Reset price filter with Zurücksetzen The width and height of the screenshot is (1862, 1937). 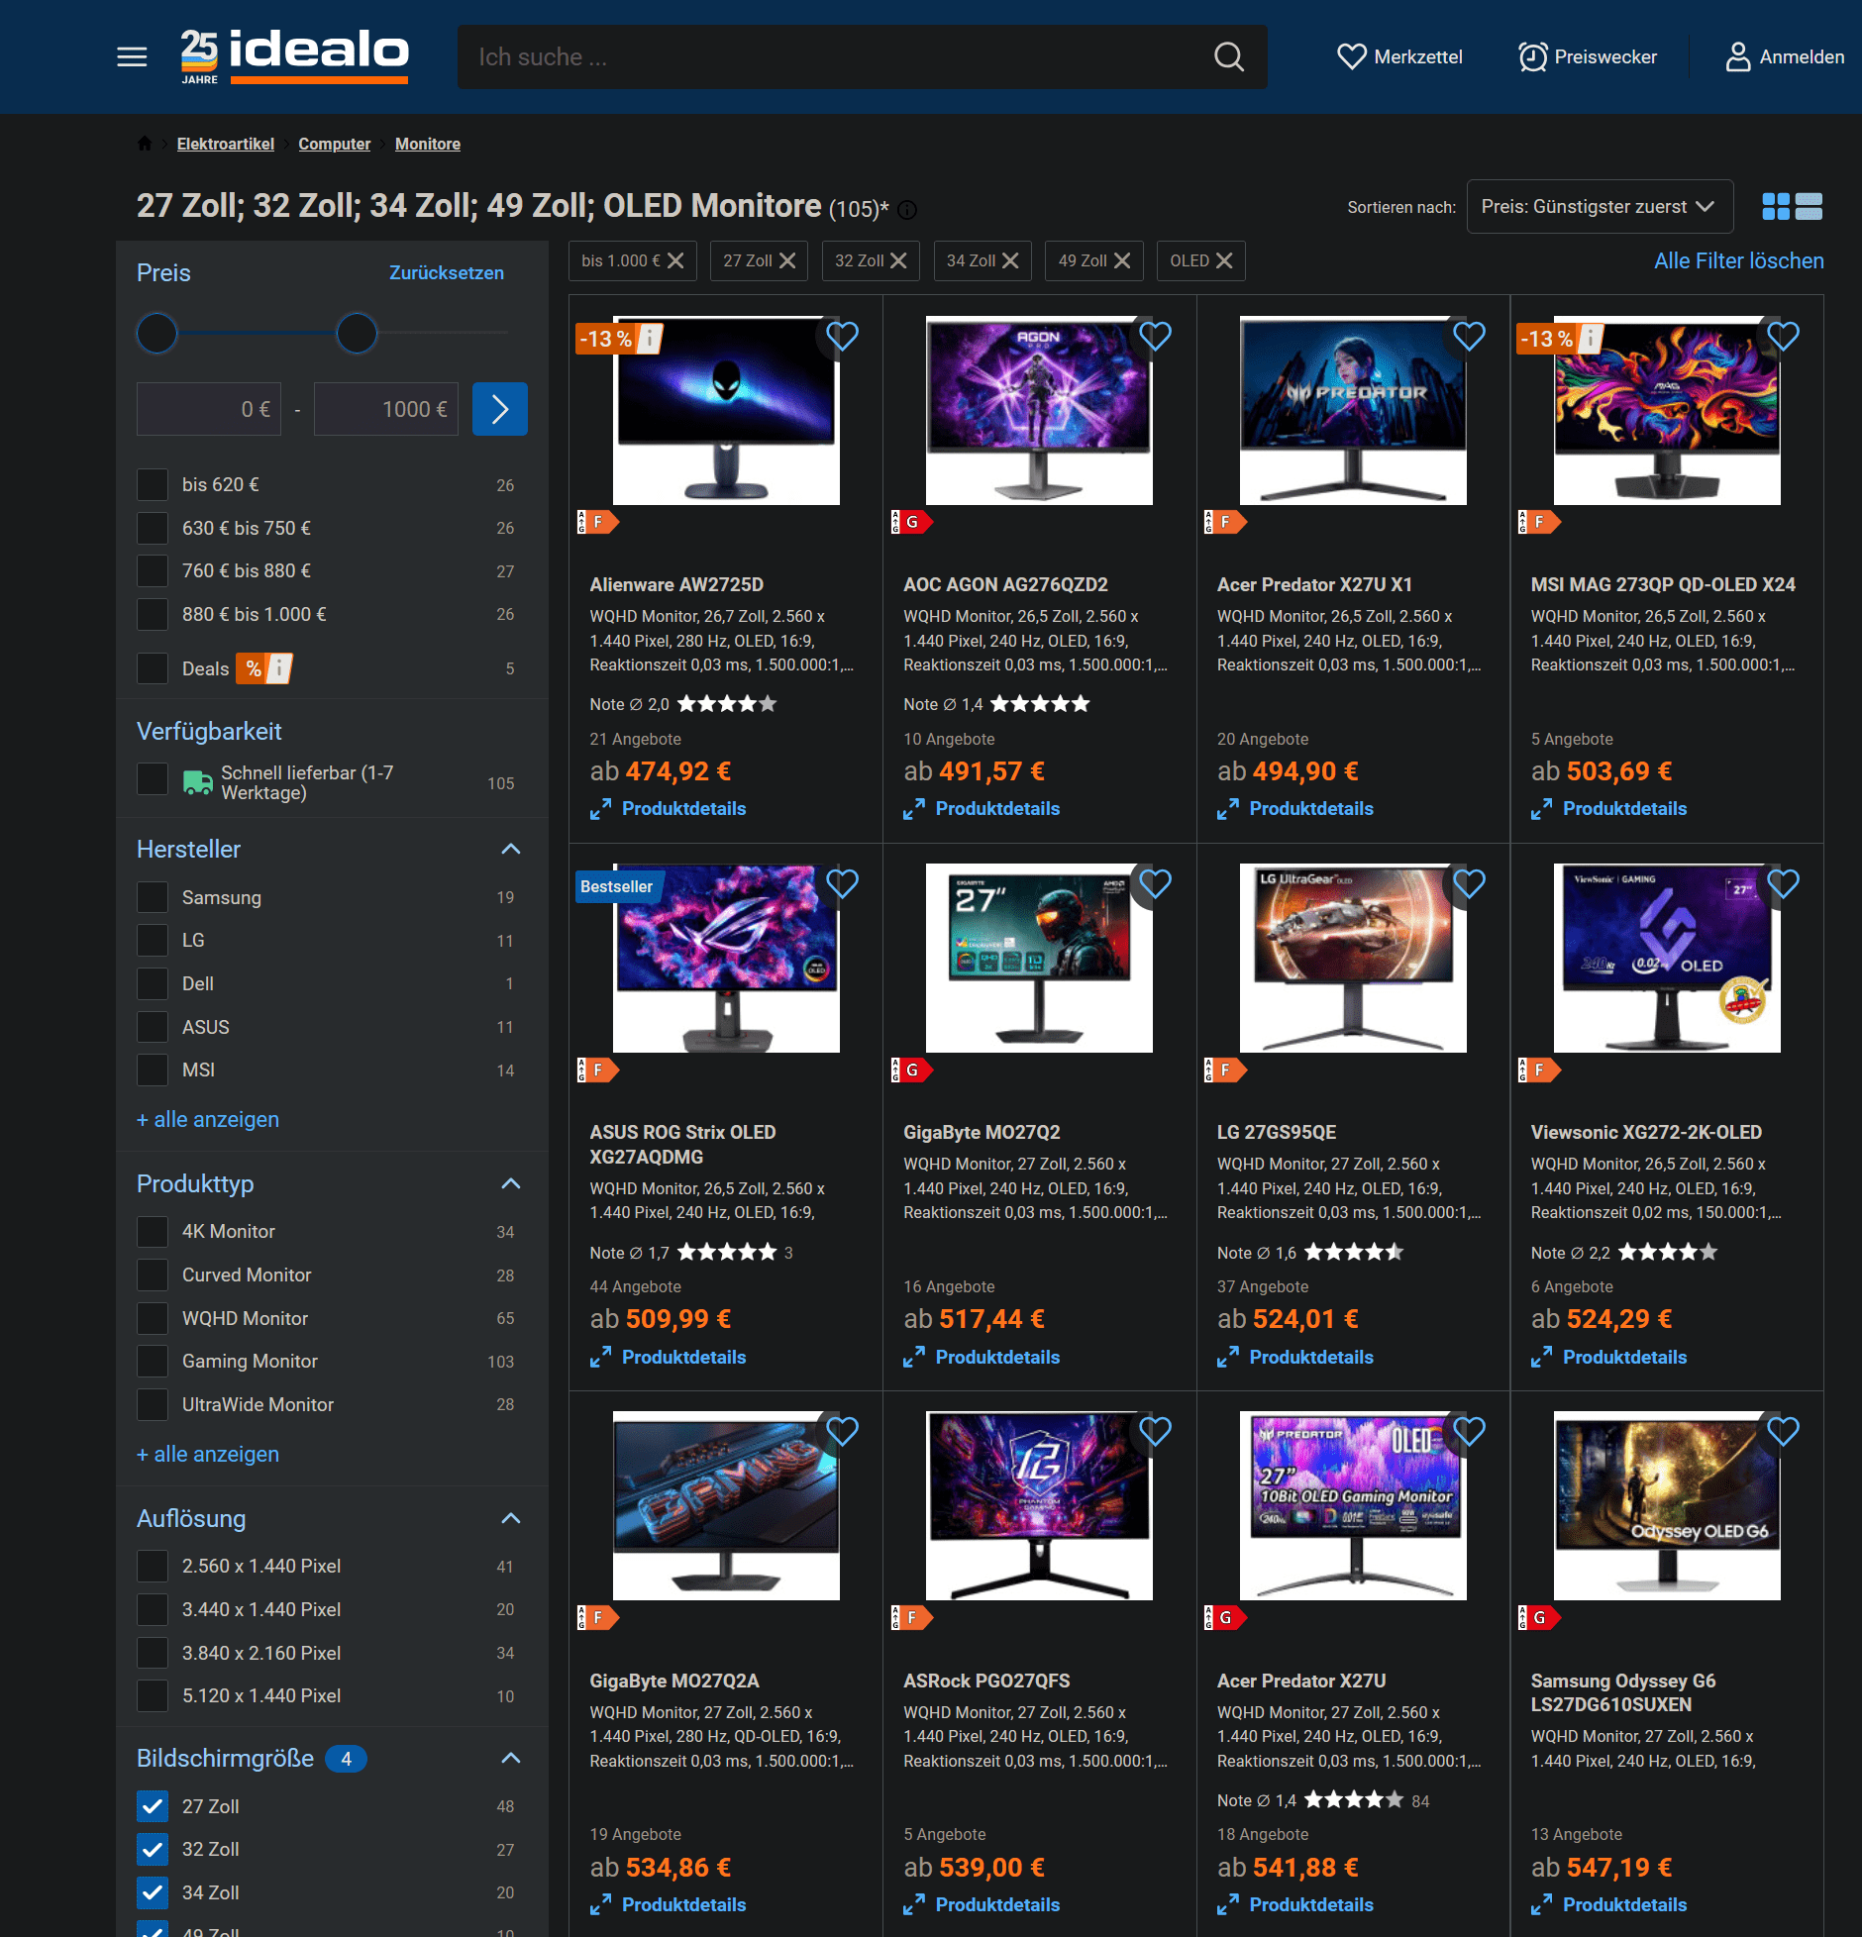click(x=447, y=272)
